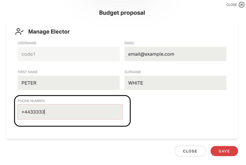246x165 pixels.
Task: Focus the Email input field
Action: tap(175, 54)
